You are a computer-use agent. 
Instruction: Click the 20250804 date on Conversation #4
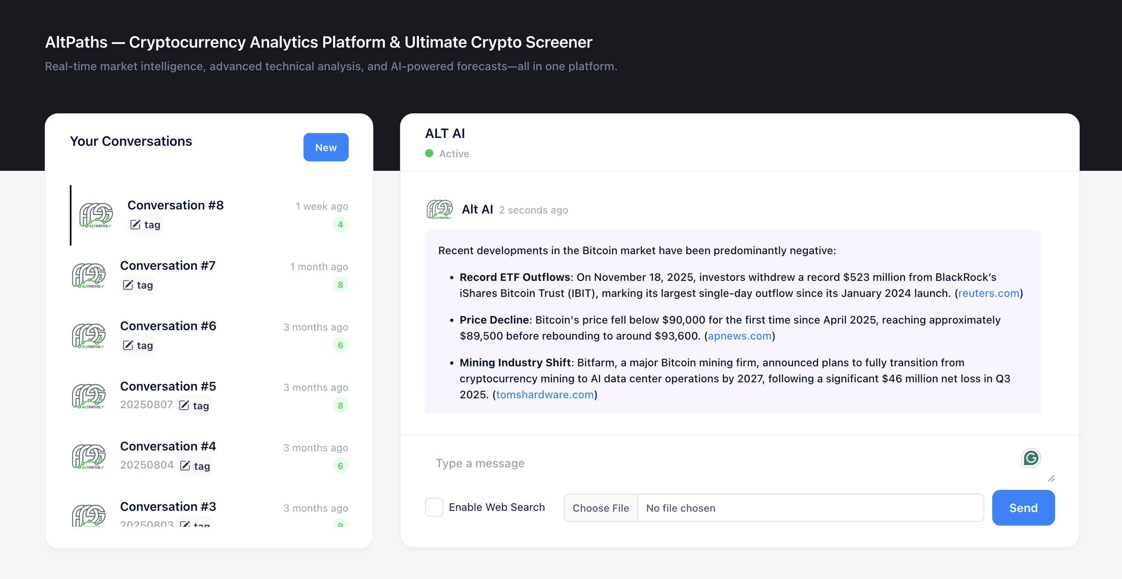tap(147, 465)
